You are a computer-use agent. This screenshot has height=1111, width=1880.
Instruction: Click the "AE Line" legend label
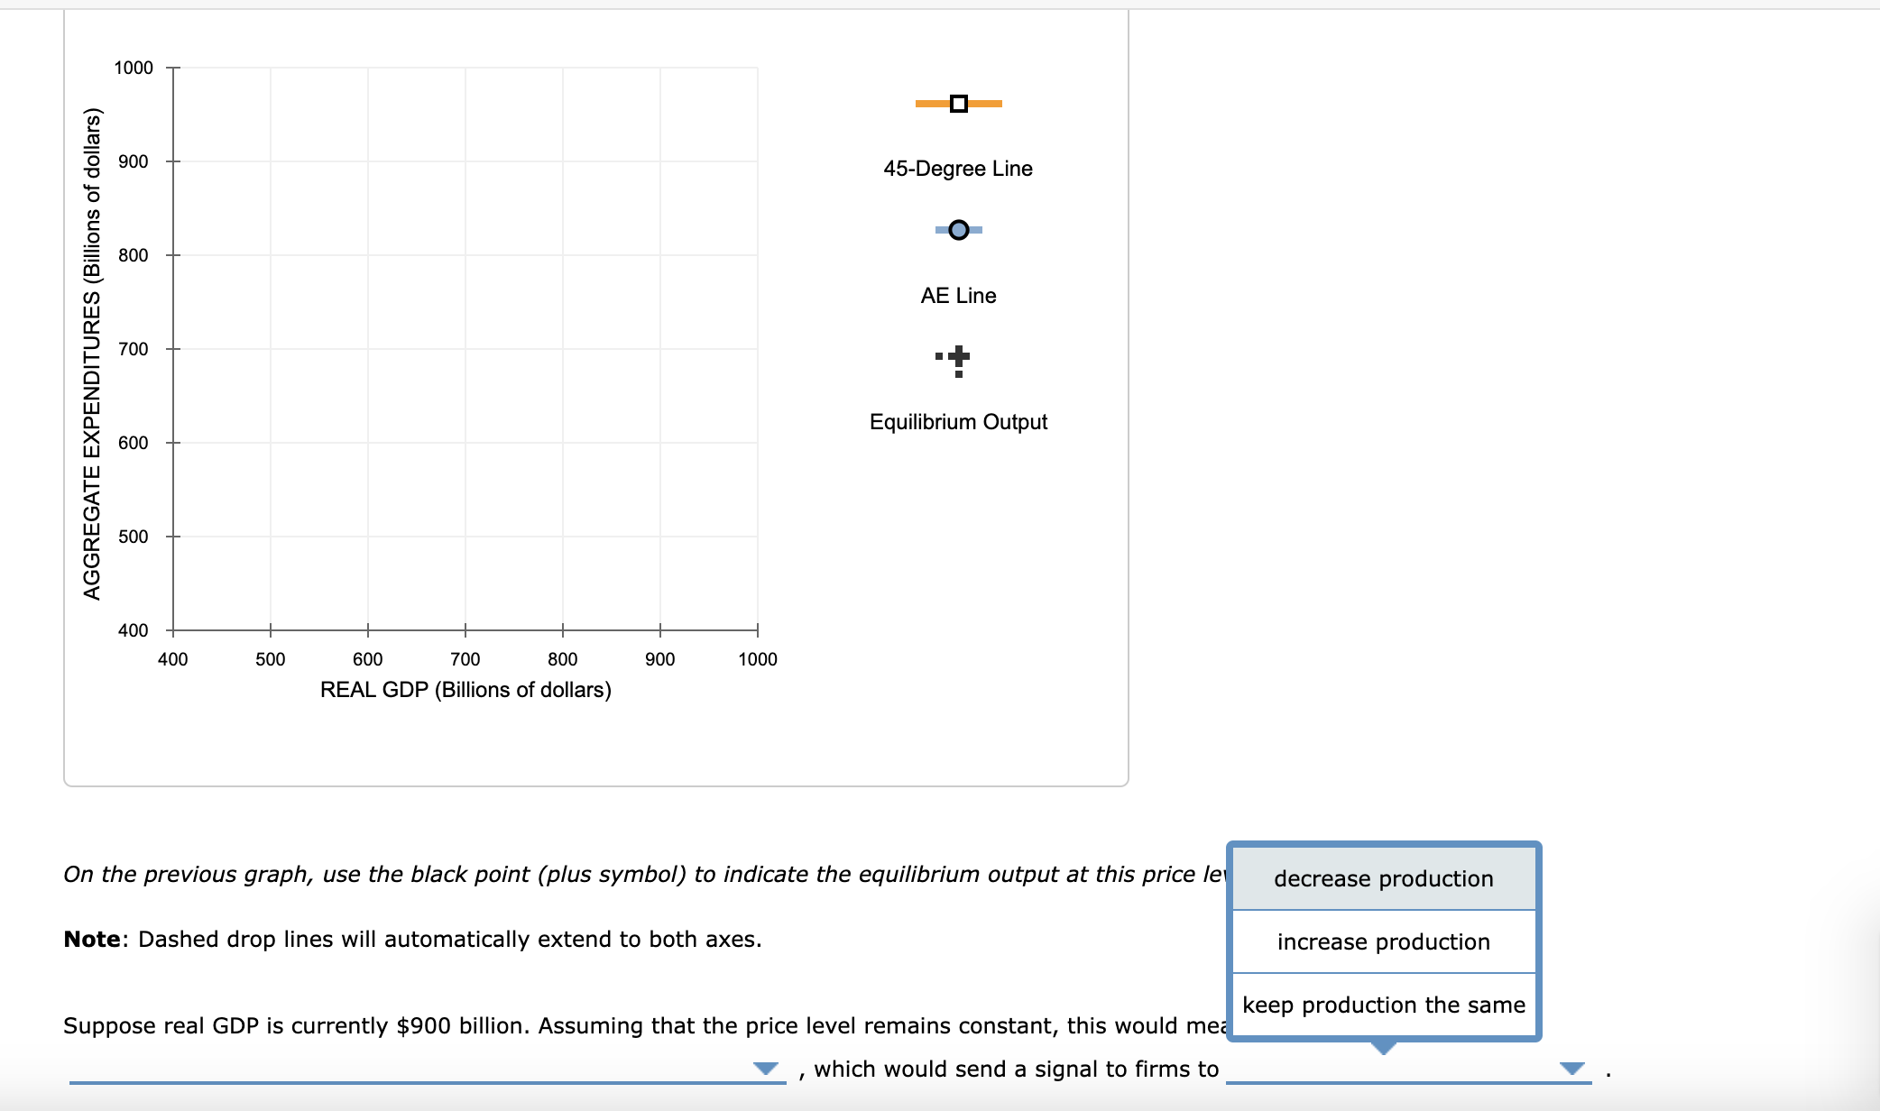click(x=958, y=295)
